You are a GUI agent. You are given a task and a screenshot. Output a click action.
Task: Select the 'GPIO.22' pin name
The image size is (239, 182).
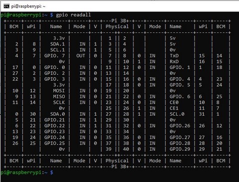coord(54,126)
